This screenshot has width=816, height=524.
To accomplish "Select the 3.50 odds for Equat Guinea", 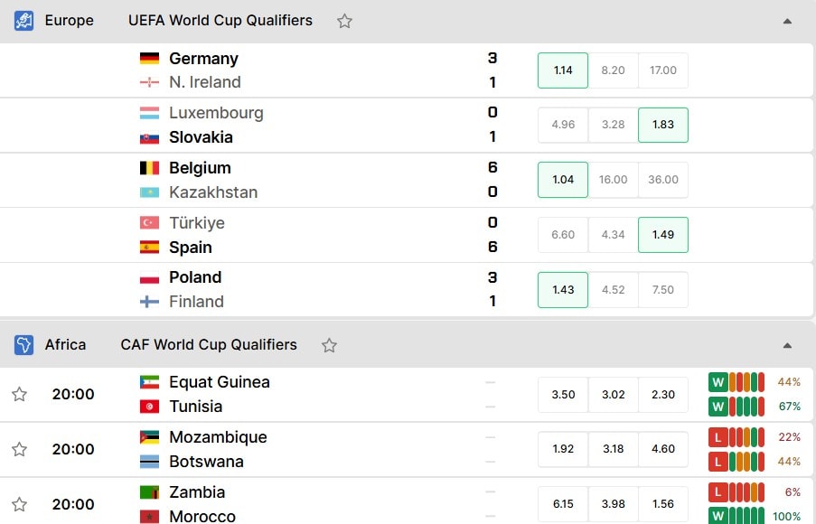I will [x=563, y=395].
